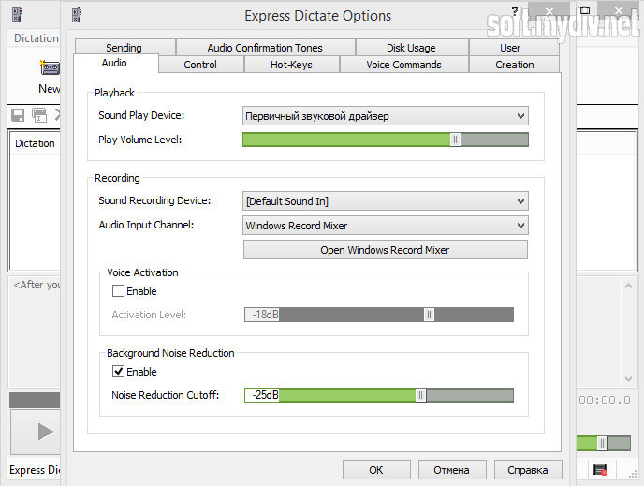Click the 'Noise Reduction Cutoff:' label
This screenshot has height=486, width=644.
166,395
